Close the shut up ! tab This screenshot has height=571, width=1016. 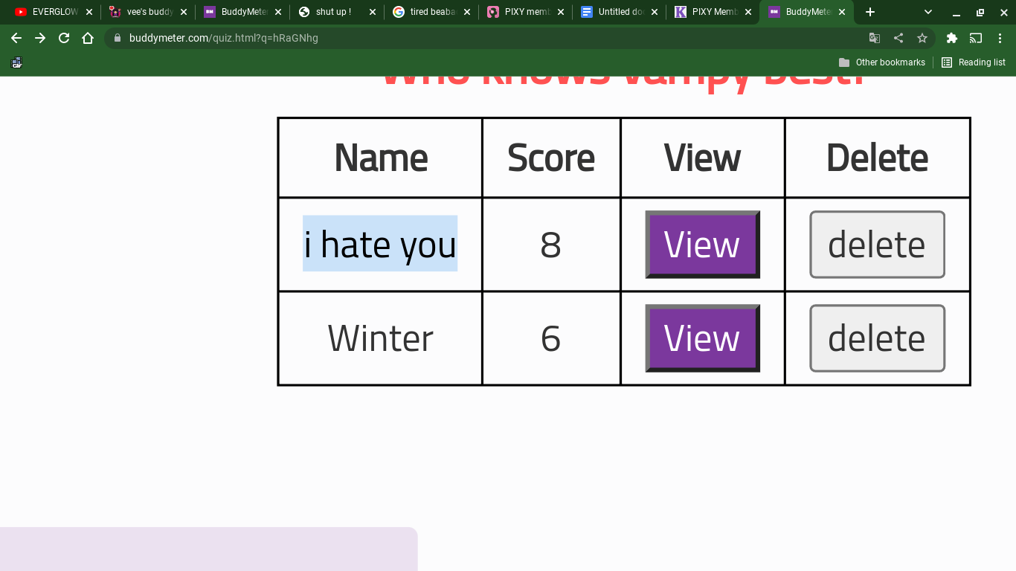click(373, 12)
